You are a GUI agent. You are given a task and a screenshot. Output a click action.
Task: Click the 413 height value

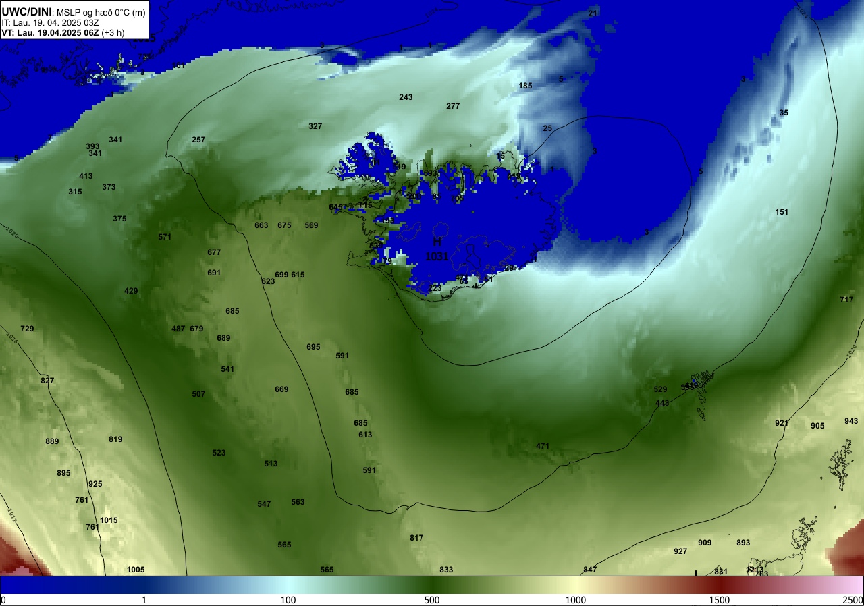click(86, 176)
